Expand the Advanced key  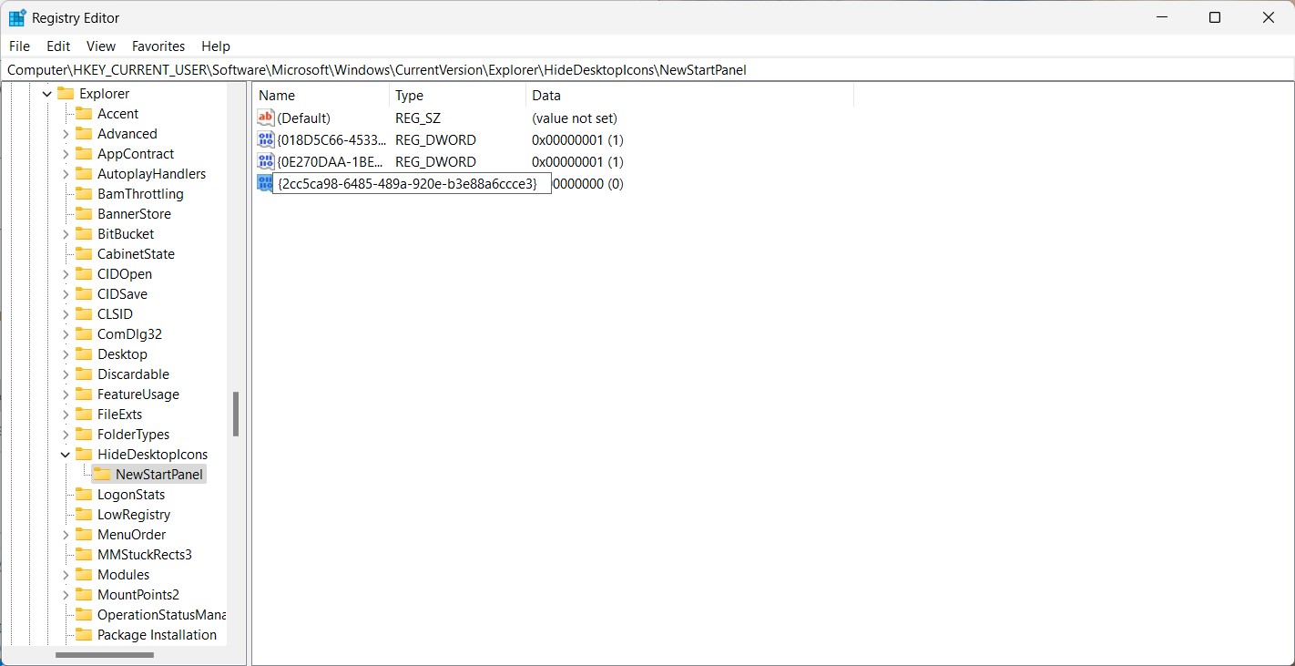[66, 134]
